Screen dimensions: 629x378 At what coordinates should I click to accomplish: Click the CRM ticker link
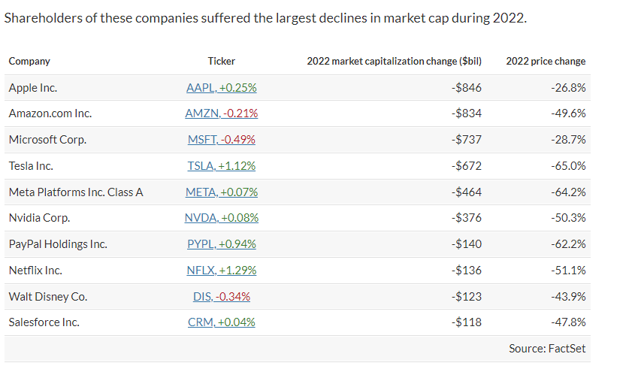[221, 322]
